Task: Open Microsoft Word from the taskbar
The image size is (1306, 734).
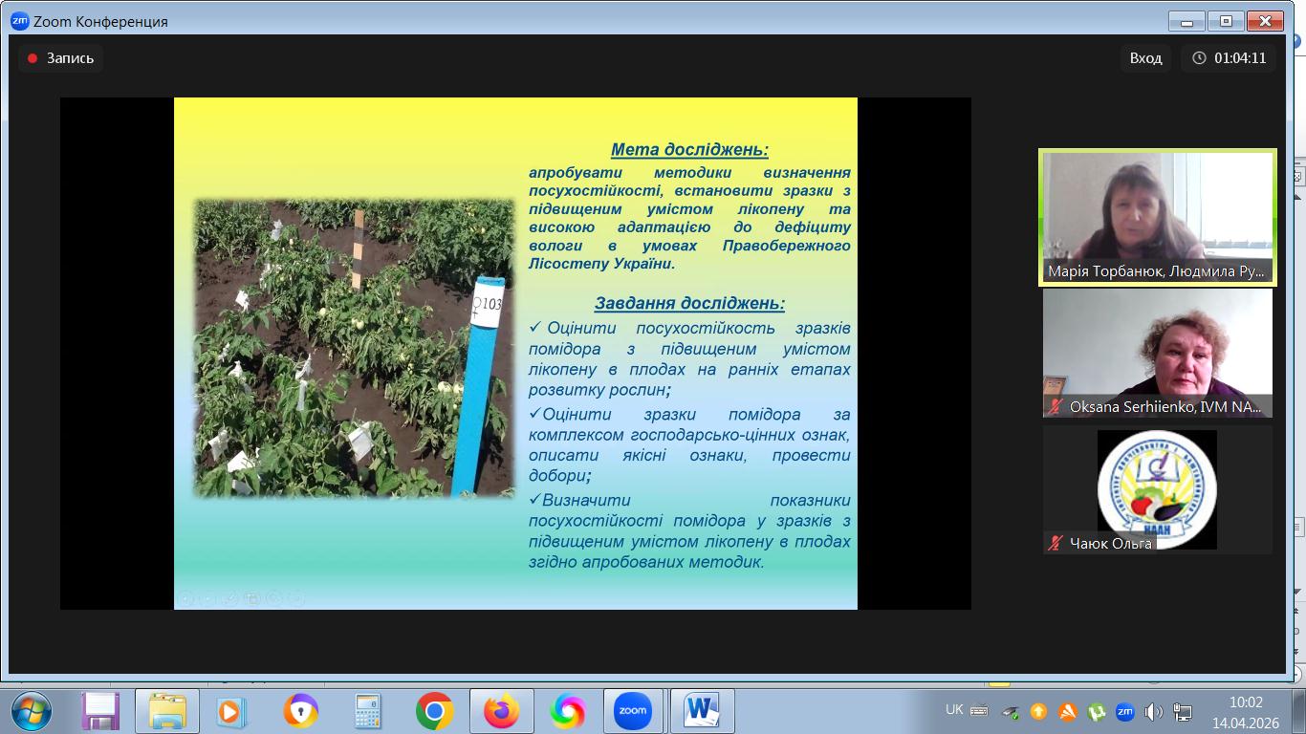Action: 702,711
